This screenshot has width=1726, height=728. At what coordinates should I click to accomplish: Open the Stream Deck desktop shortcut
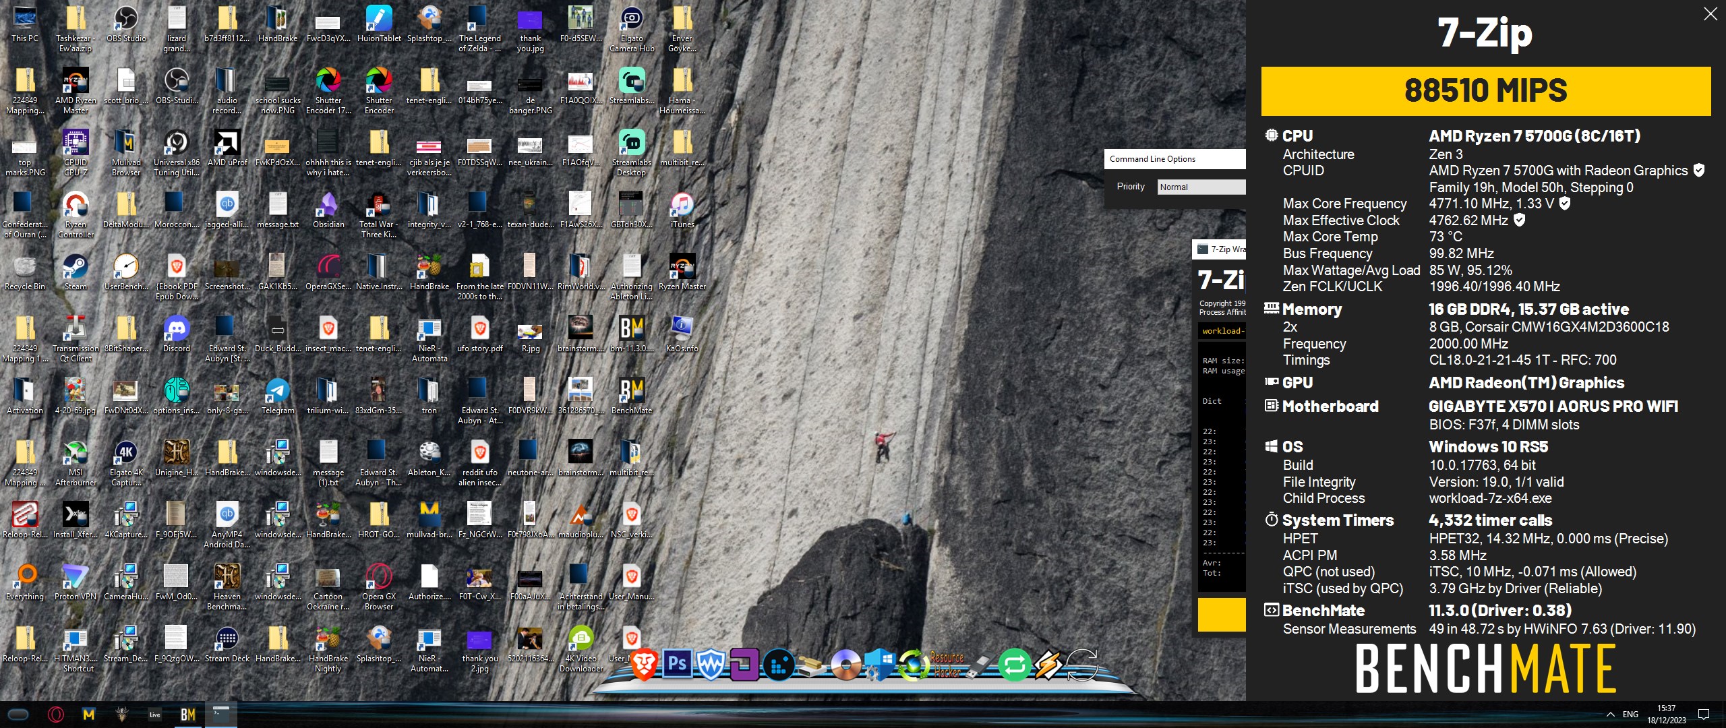pos(227,645)
